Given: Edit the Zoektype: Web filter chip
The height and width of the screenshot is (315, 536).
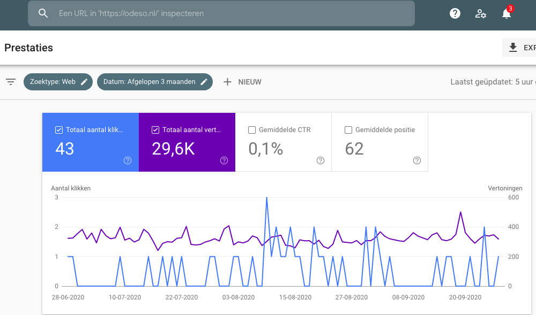Looking at the screenshot, I should (58, 82).
